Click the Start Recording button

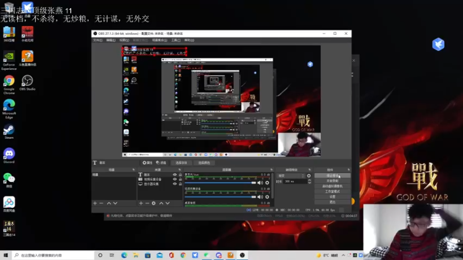pyautogui.click(x=332, y=181)
